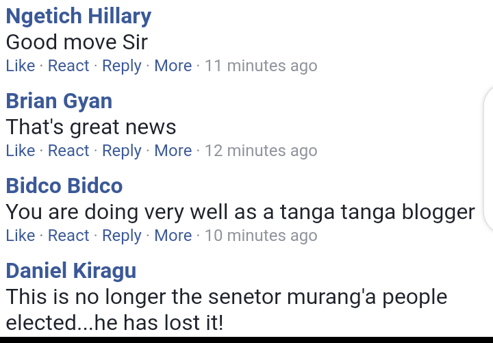Open the 11 minutes ago timestamp

[261, 66]
